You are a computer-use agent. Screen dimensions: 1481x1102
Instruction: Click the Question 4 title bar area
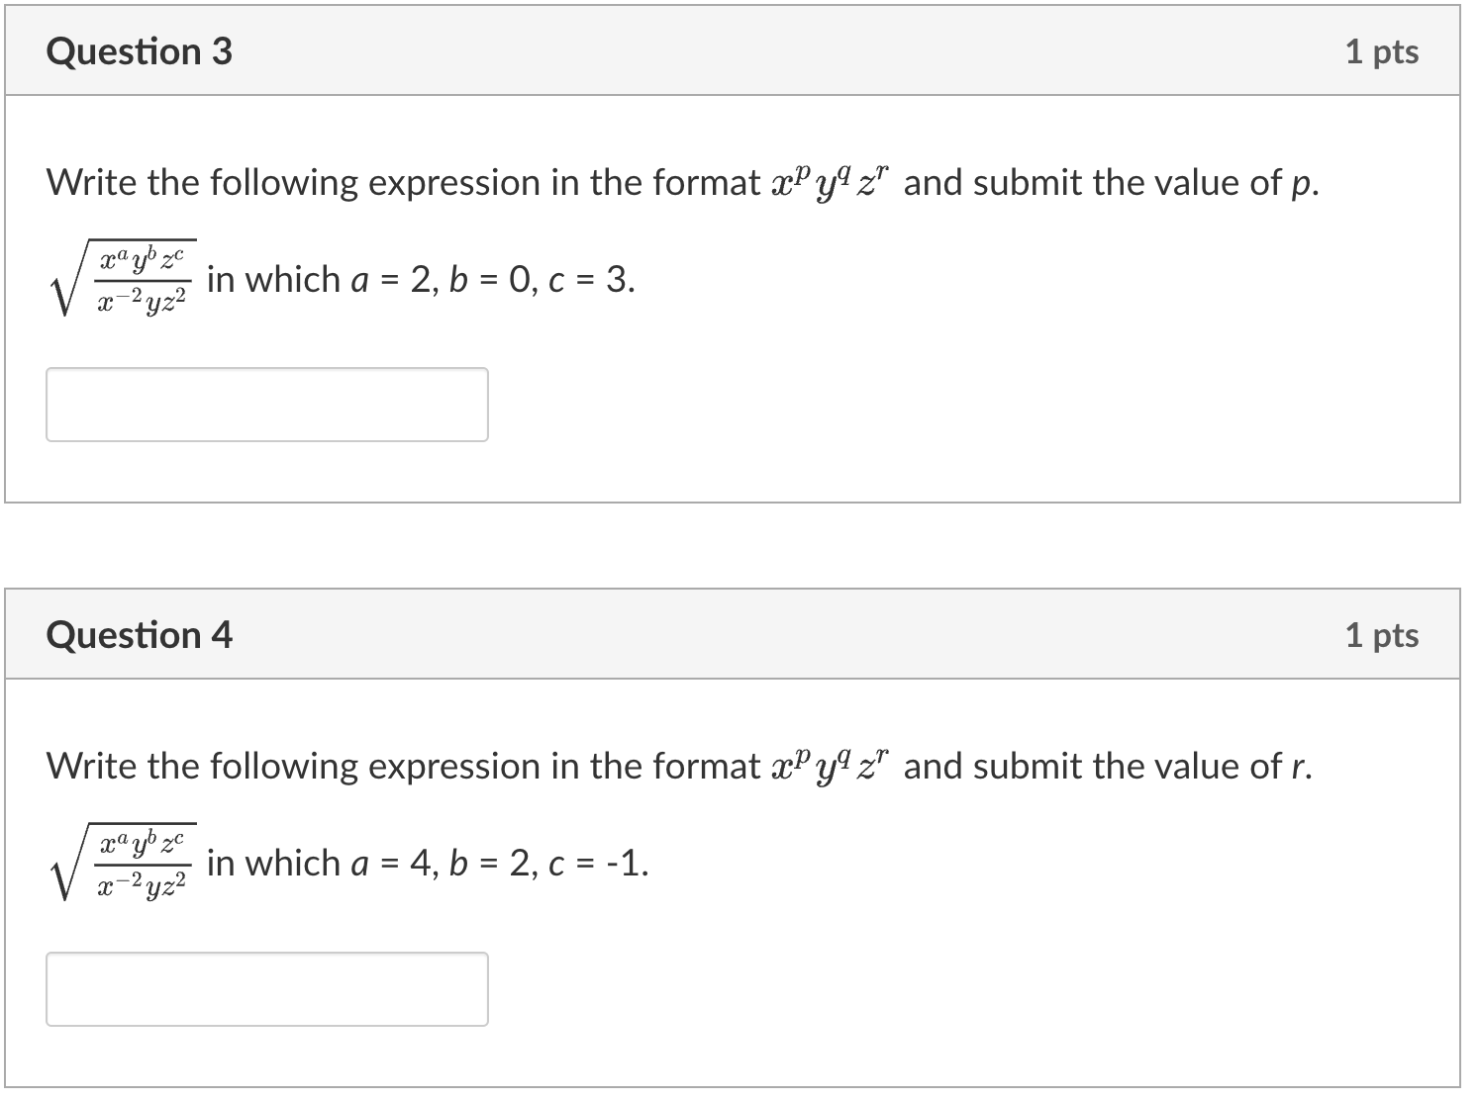point(693,635)
